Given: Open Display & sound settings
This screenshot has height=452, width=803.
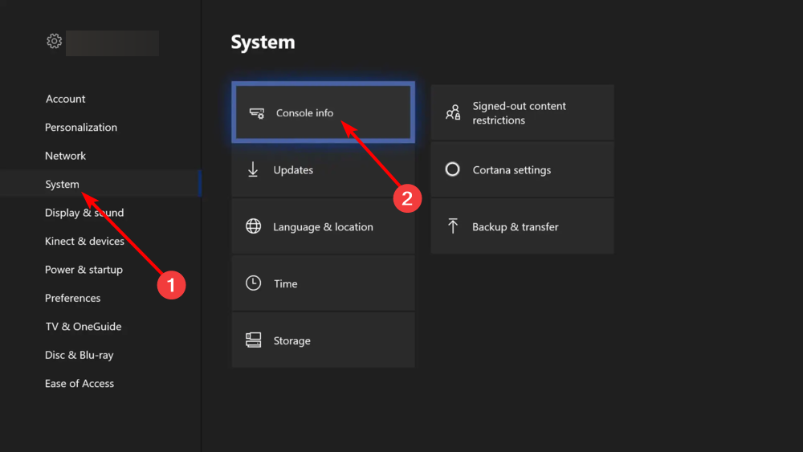Looking at the screenshot, I should point(84,213).
